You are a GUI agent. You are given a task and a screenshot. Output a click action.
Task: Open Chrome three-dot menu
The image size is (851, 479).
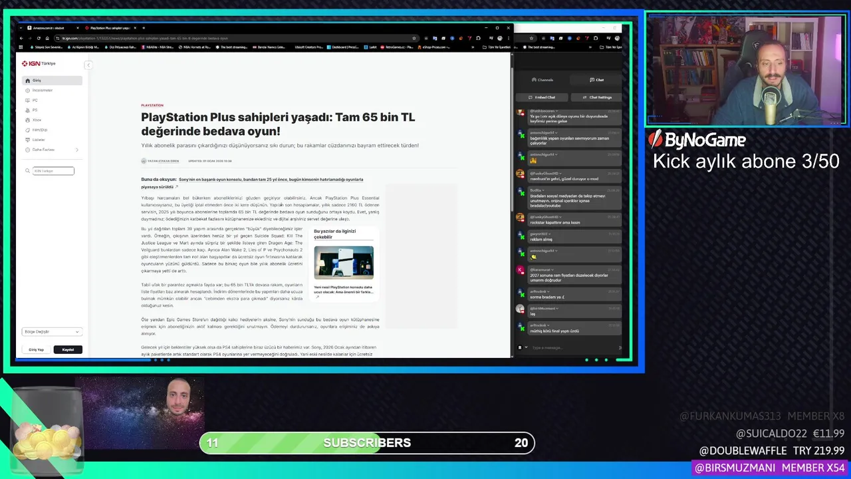(x=509, y=38)
